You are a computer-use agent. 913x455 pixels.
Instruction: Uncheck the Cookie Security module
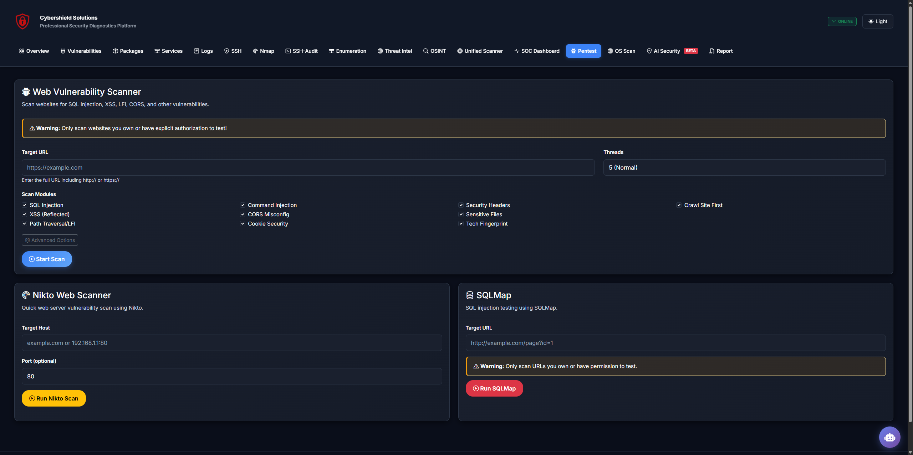pyautogui.click(x=243, y=223)
